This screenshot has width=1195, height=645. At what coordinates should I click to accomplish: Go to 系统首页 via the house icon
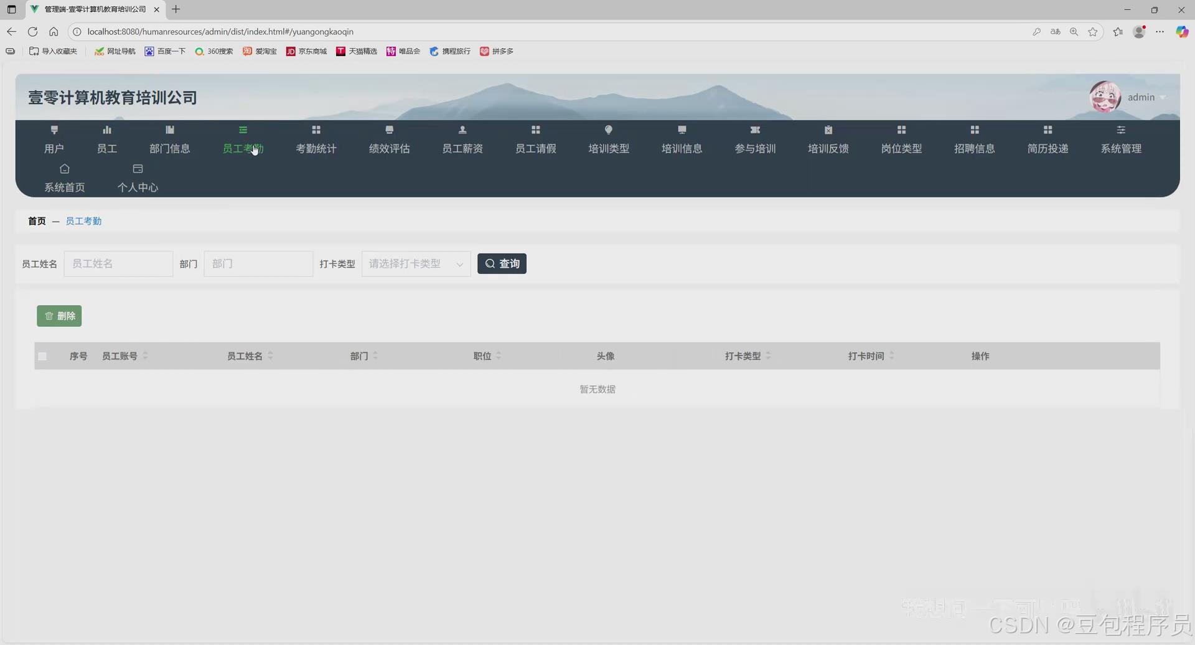pyautogui.click(x=65, y=169)
